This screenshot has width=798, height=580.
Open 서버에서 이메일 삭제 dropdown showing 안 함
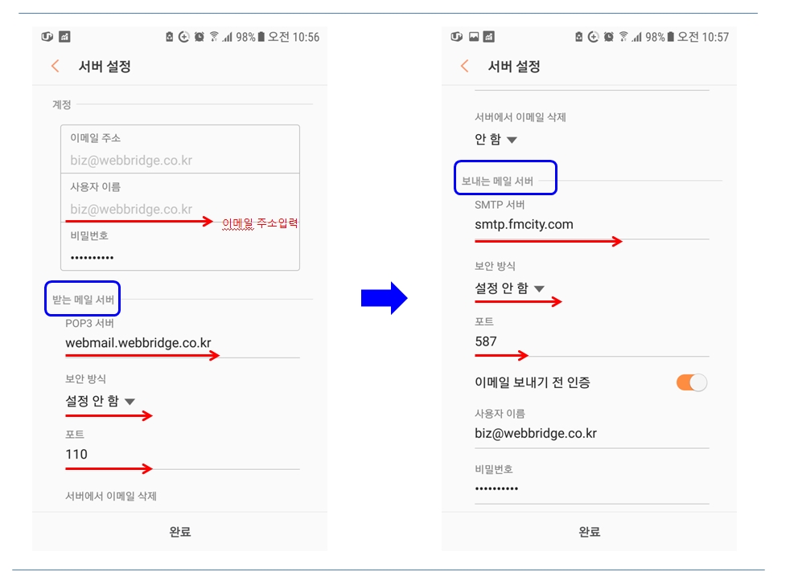coord(496,139)
